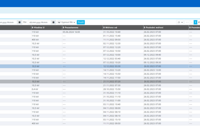Select page 1 in the pagination

[x=196, y=22]
